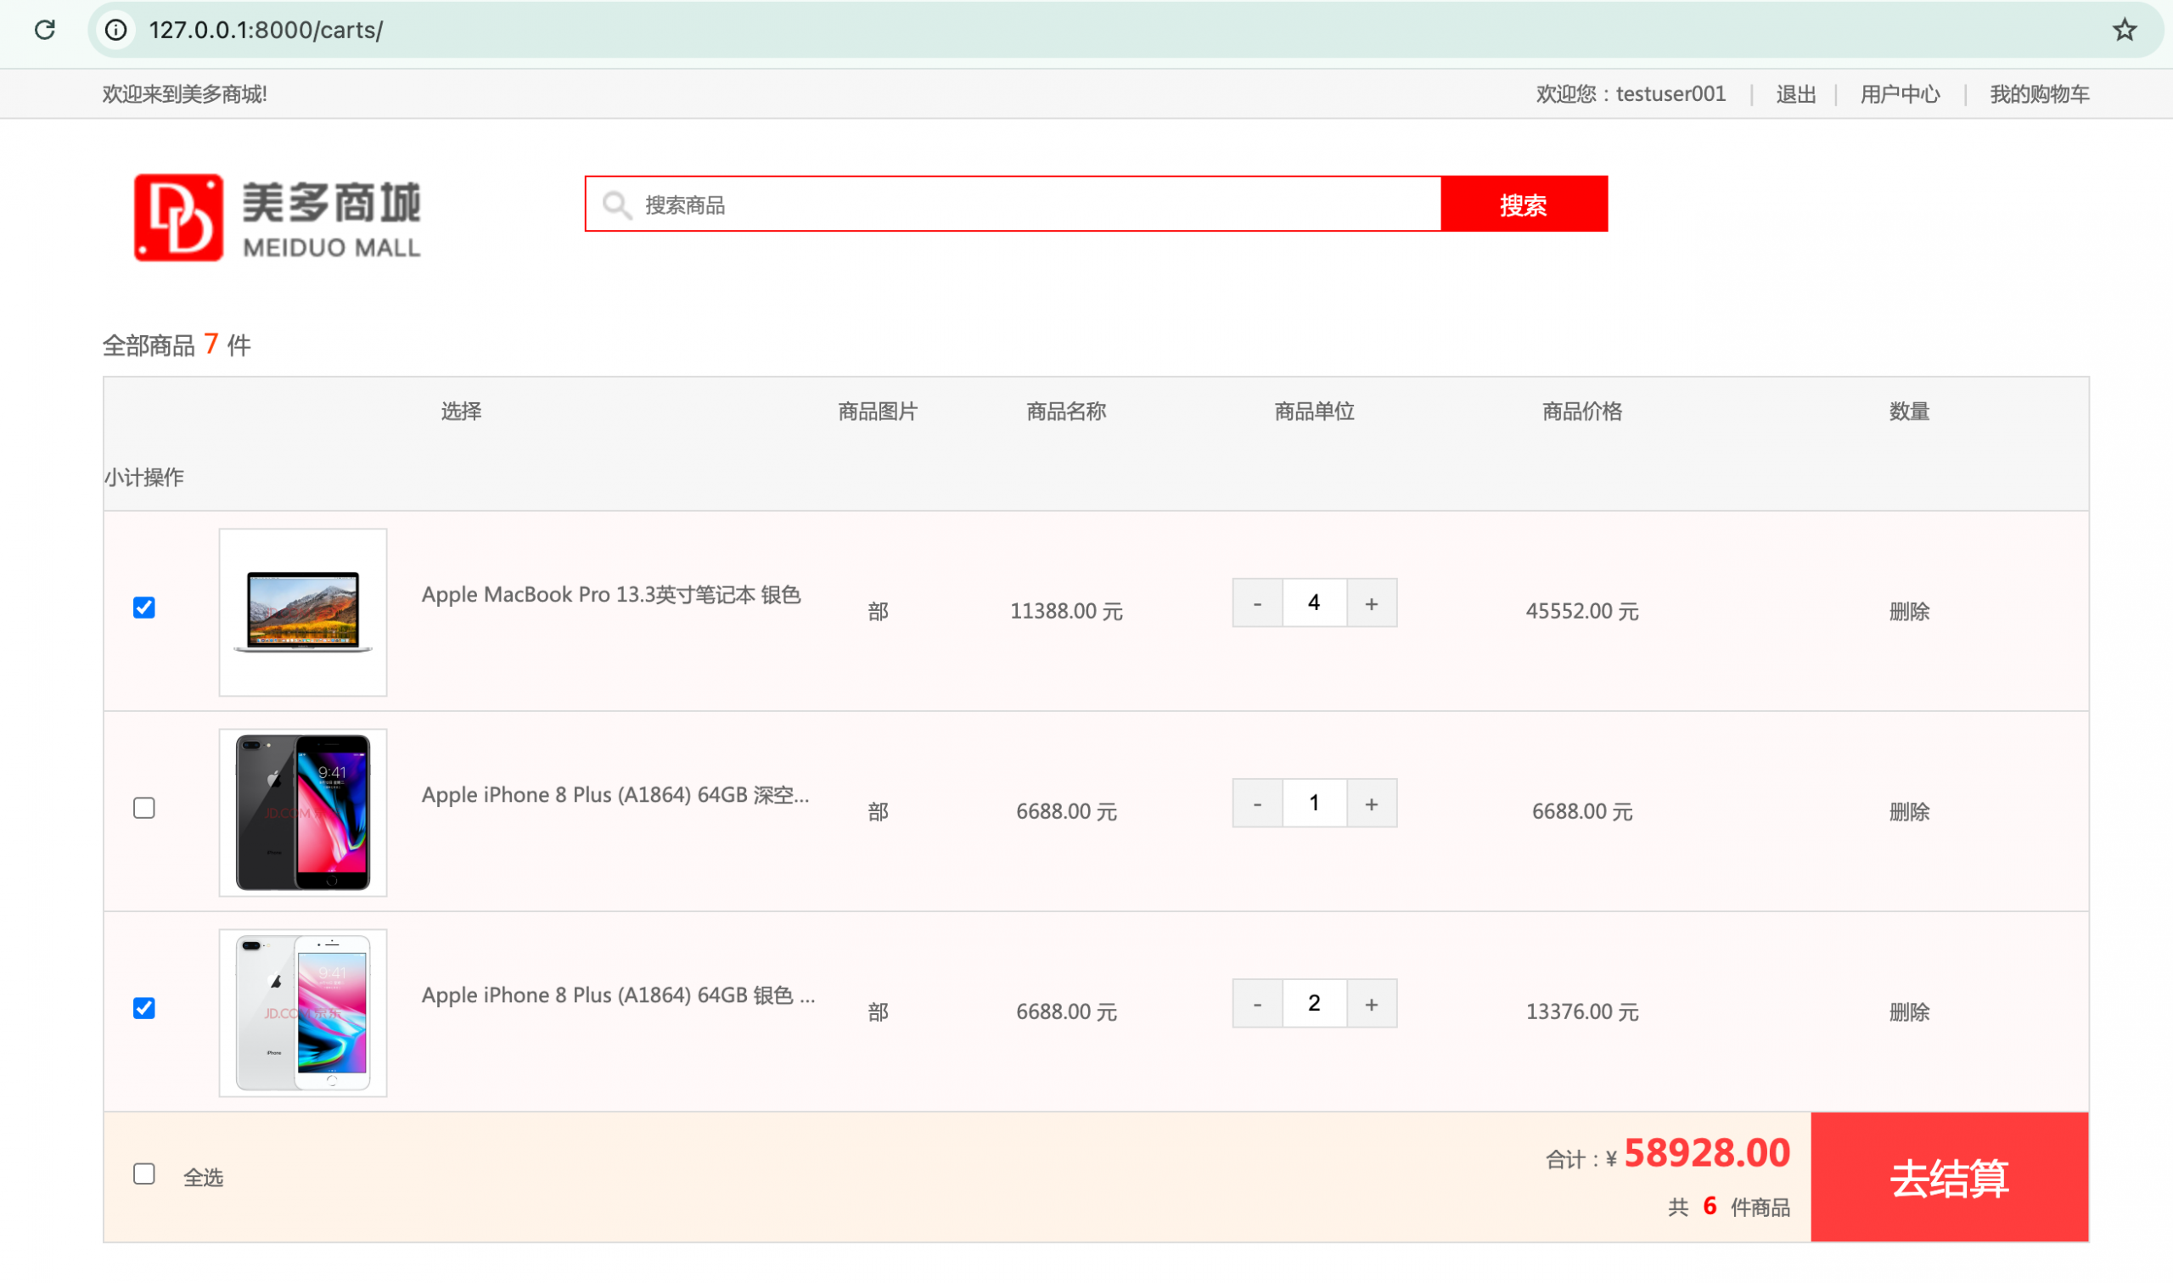
Task: Click the 全选 label text
Action: pyautogui.click(x=203, y=1177)
